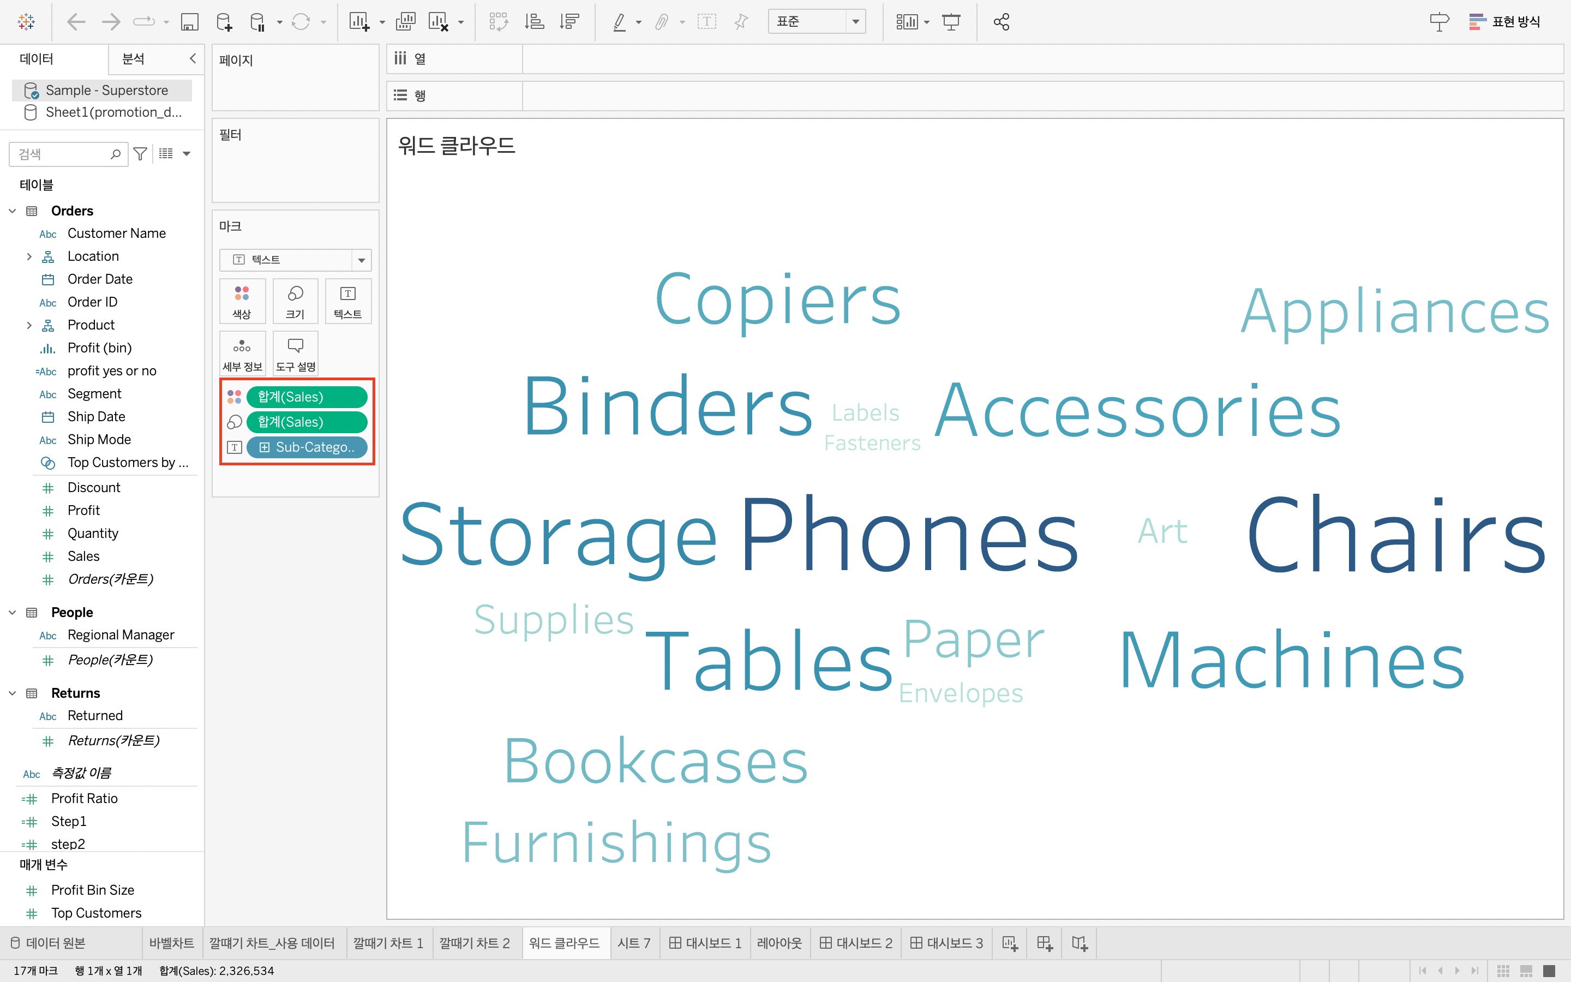Image resolution: width=1571 pixels, height=982 pixels.
Task: Filter the data pane fields with the funnel icon
Action: coord(140,154)
